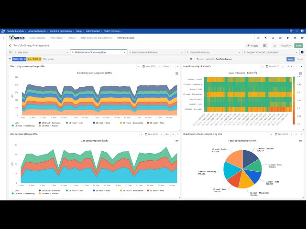Click the Nov-2020 date picker in Load intensity widget
The width and height of the screenshot is (306, 229).
tap(273, 67)
